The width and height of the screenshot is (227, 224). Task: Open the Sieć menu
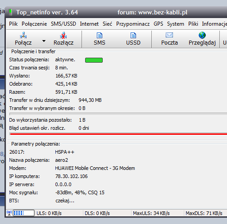[107, 24]
